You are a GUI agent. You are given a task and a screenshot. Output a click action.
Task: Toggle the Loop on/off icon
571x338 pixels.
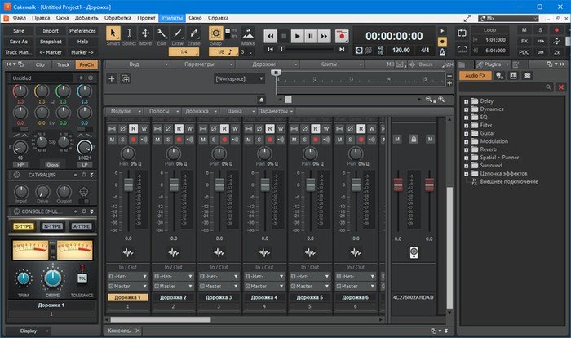click(462, 33)
